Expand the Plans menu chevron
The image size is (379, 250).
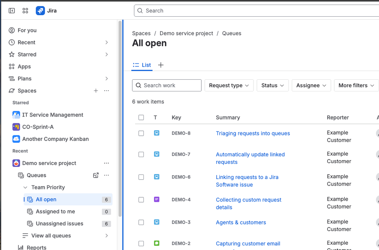[x=107, y=79]
